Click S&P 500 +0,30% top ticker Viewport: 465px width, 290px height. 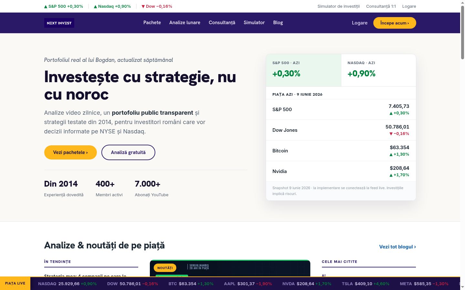[x=64, y=6]
